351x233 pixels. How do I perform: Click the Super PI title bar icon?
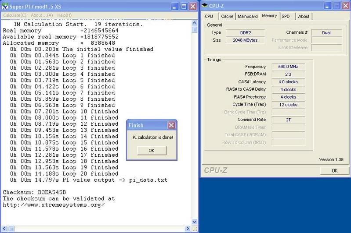5,6
